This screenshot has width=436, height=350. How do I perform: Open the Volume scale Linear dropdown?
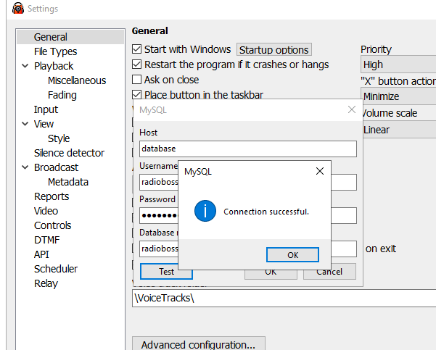pyautogui.click(x=398, y=130)
